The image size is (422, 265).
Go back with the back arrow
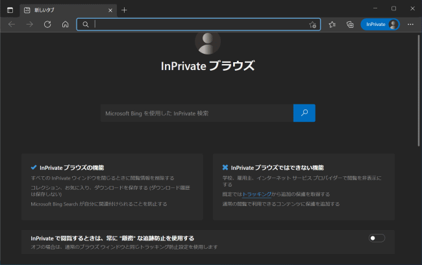point(12,25)
